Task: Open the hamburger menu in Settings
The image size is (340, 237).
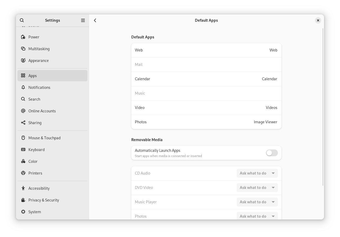Action: coord(83,20)
